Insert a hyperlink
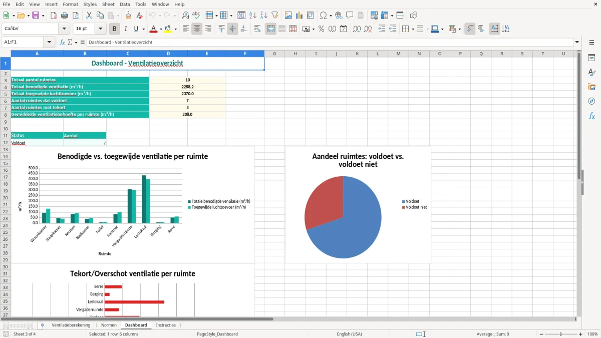The width and height of the screenshot is (601, 338). pos(339,16)
